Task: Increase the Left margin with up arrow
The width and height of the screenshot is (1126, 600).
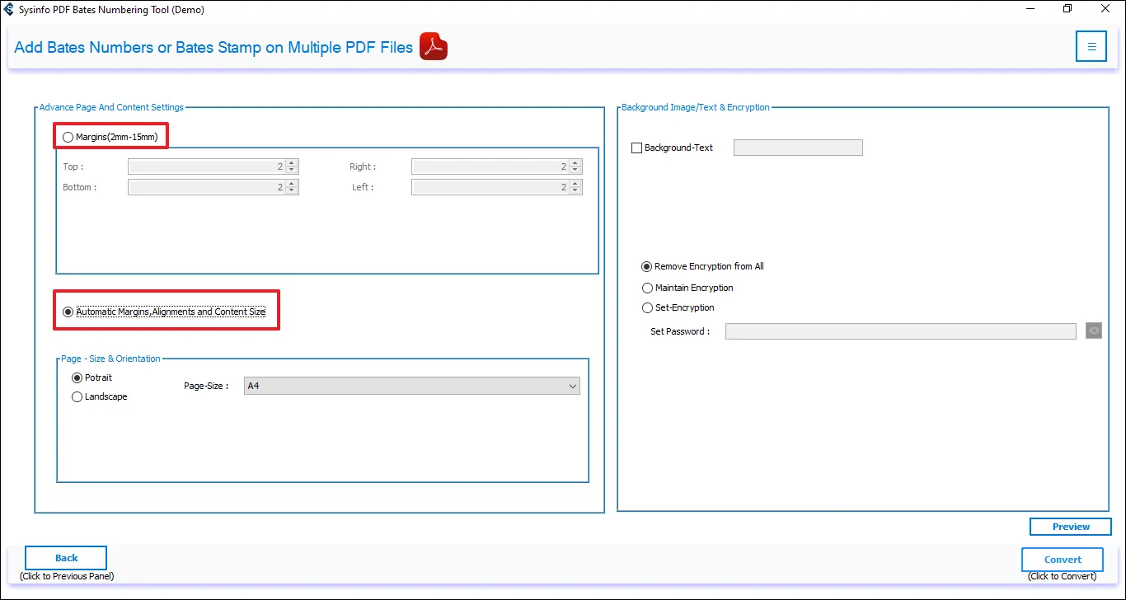Action: pyautogui.click(x=576, y=184)
